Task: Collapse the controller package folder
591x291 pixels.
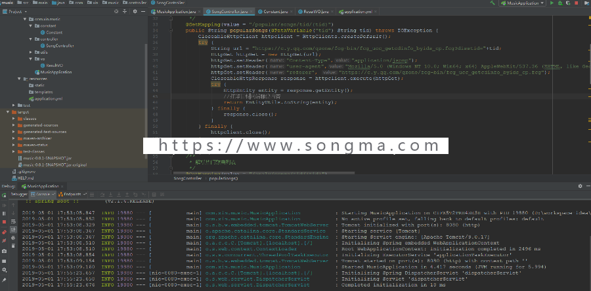Action: click(32, 39)
